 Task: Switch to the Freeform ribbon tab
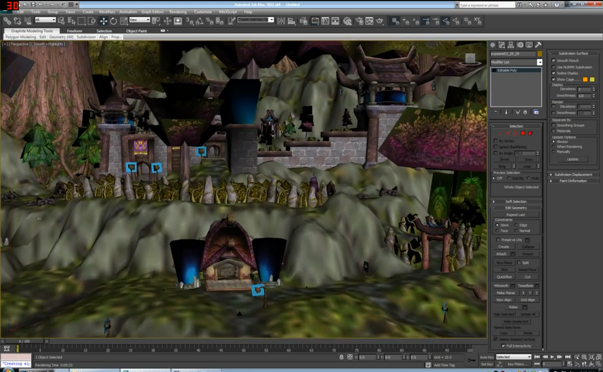[x=74, y=31]
